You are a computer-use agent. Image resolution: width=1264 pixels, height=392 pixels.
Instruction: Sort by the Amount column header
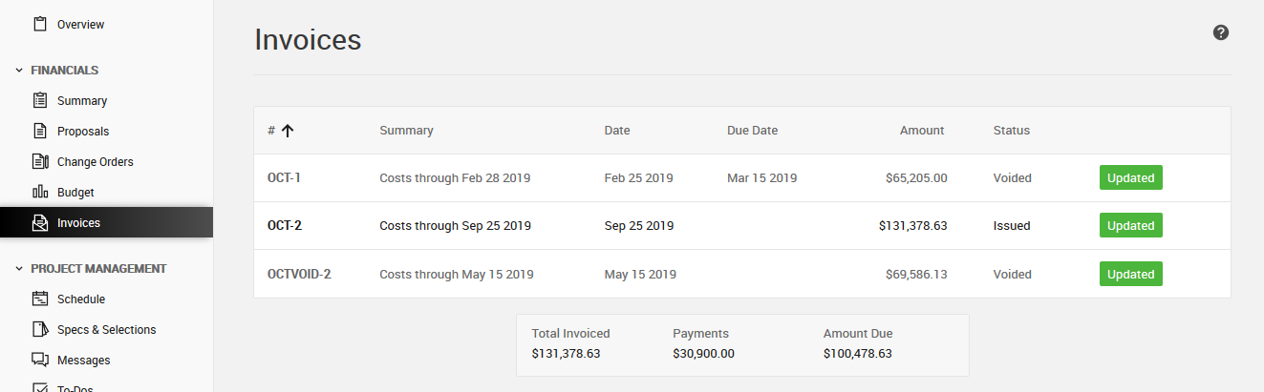click(922, 131)
